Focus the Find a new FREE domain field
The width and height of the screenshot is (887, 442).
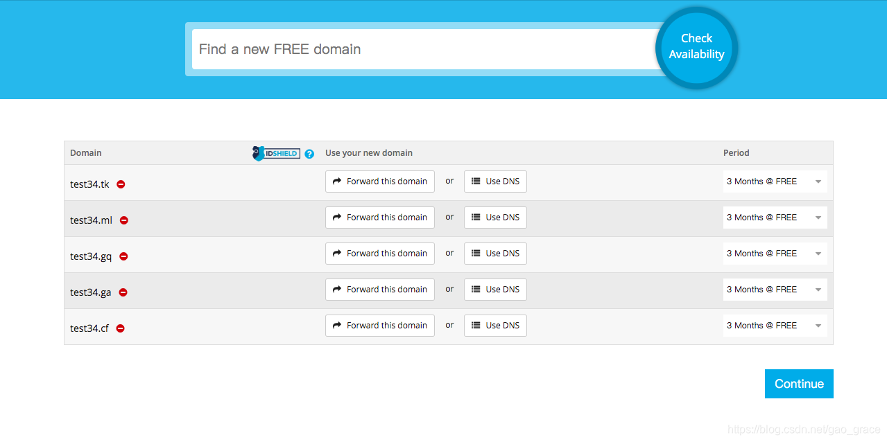tap(424, 49)
